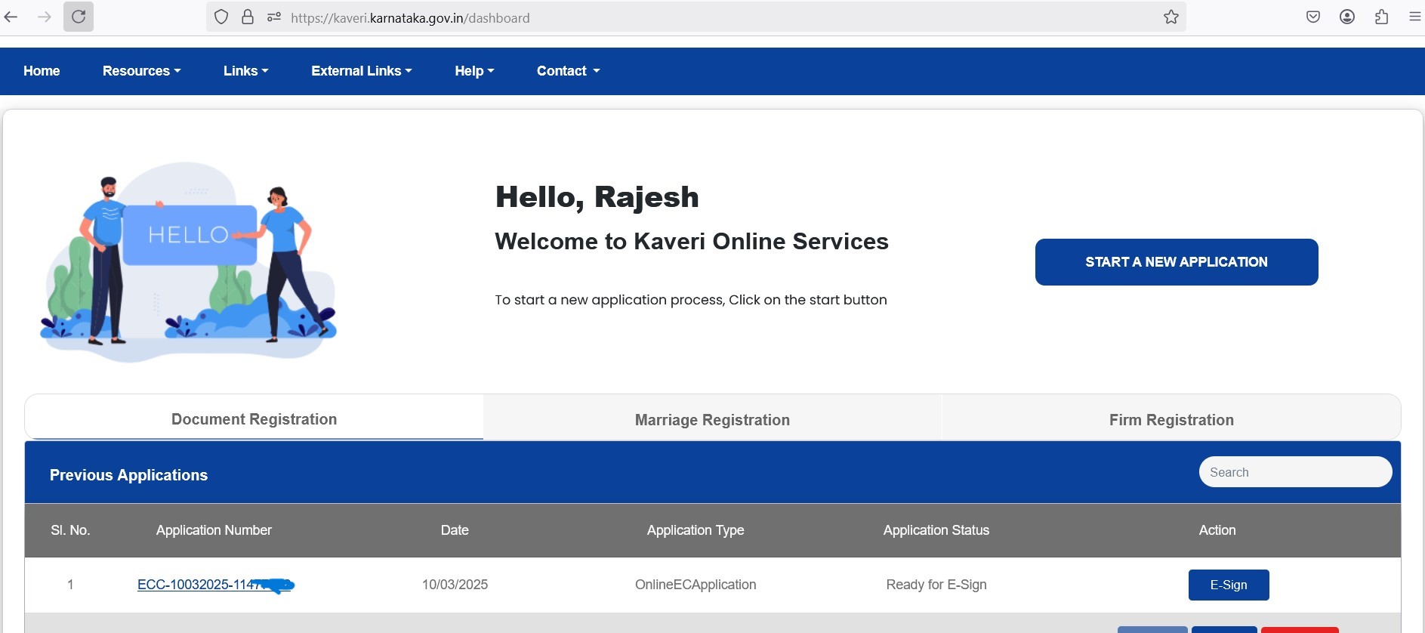
Task: Click the address bar URL field
Action: coord(696,17)
